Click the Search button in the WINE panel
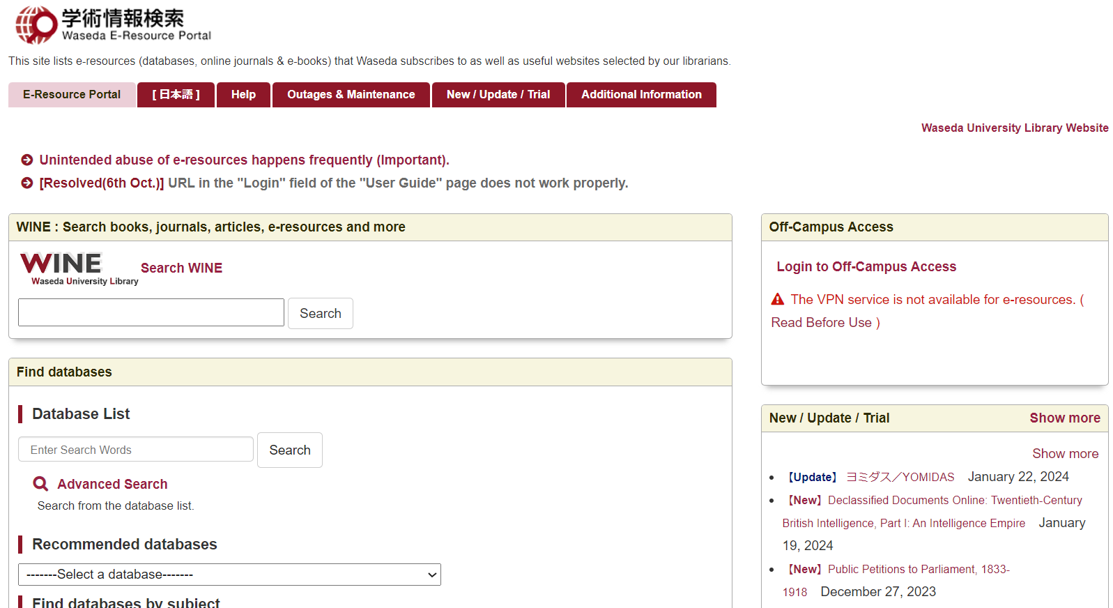The width and height of the screenshot is (1113, 608). 321,314
